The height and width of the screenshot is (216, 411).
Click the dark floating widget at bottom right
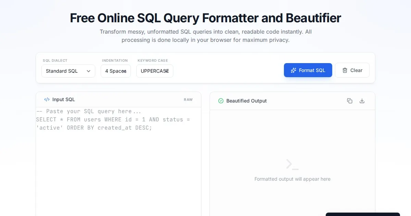[x=362, y=214]
